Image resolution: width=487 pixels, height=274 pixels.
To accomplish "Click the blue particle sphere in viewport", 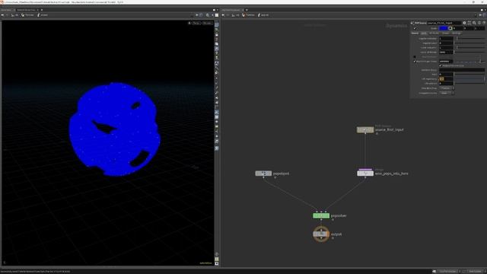I will (x=114, y=129).
